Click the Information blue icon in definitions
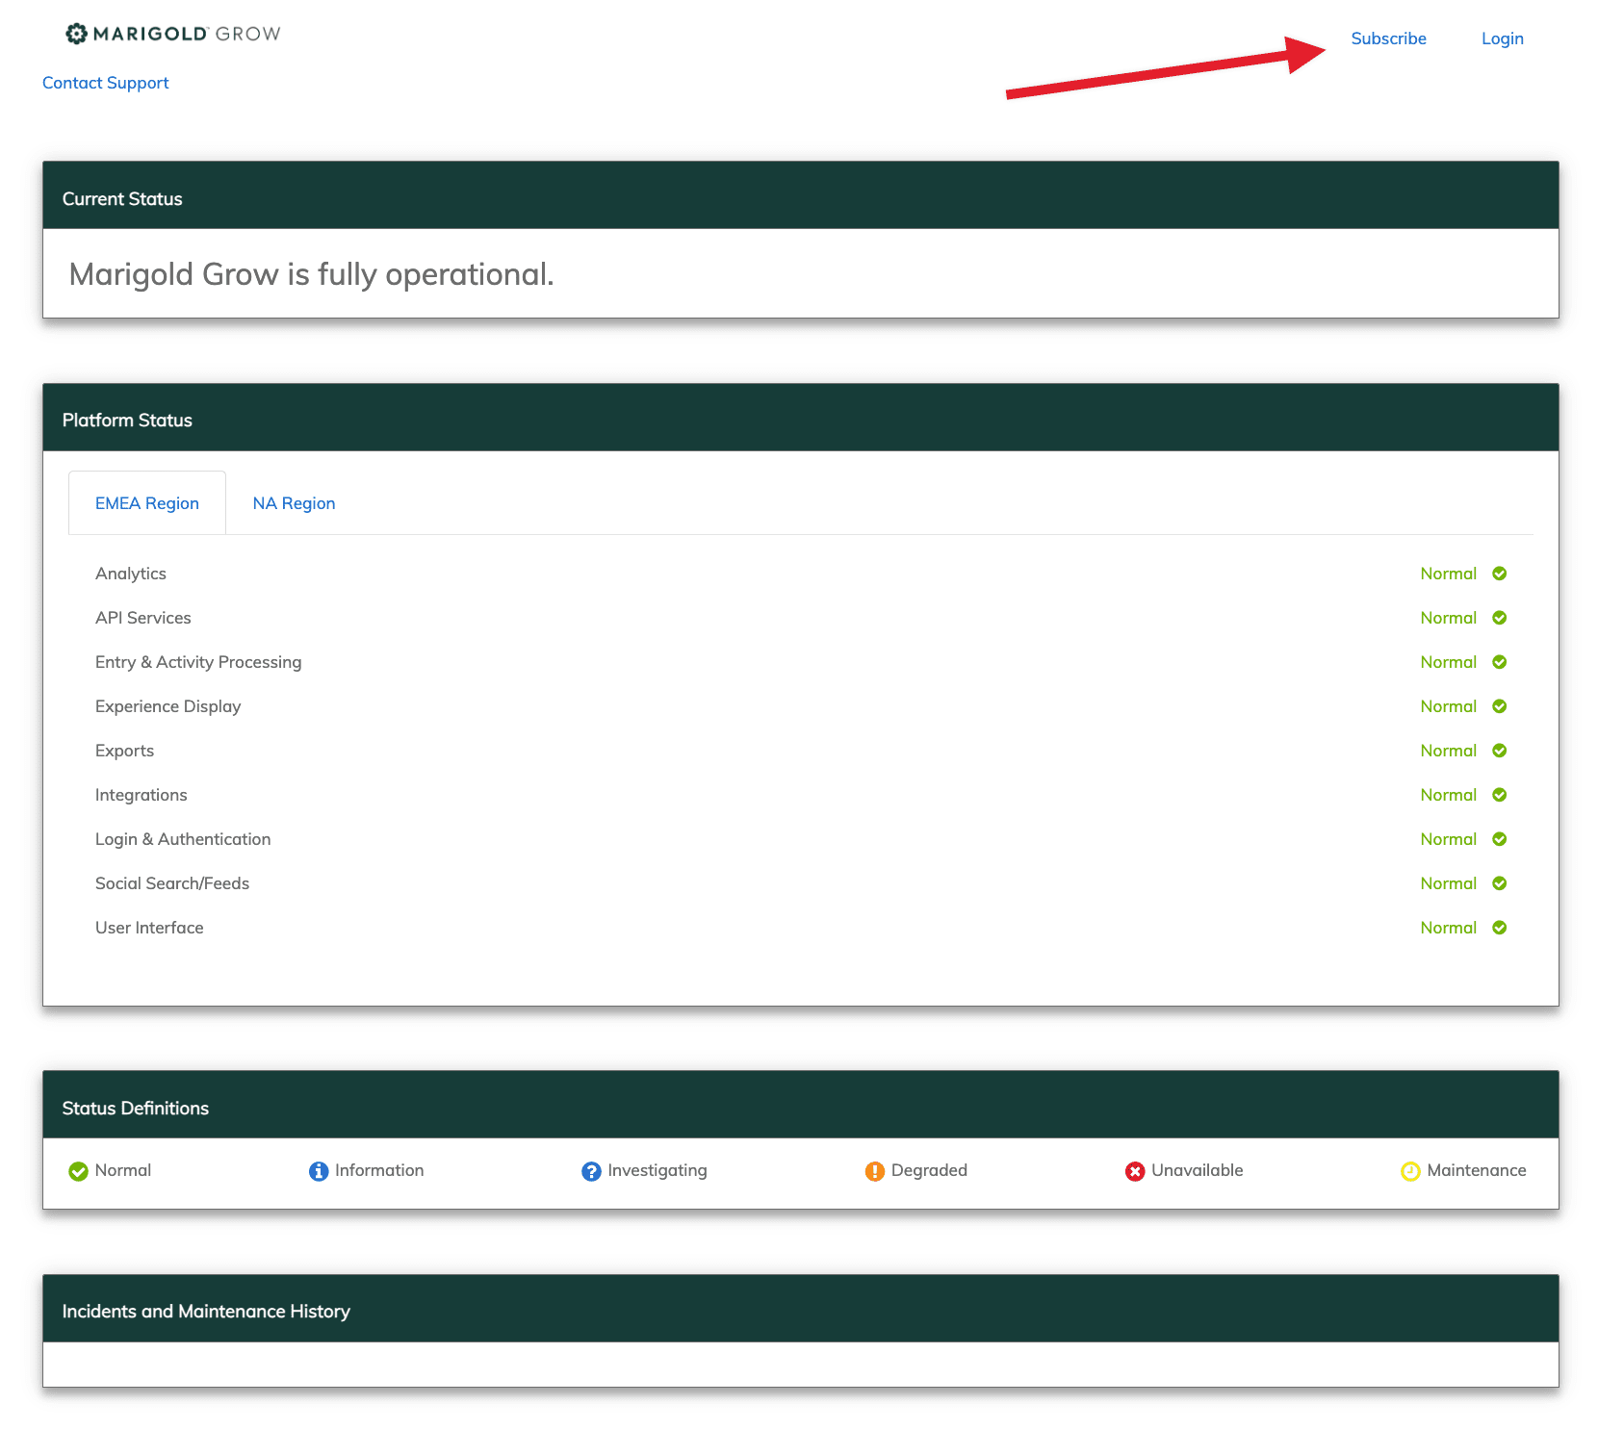 click(x=319, y=1171)
